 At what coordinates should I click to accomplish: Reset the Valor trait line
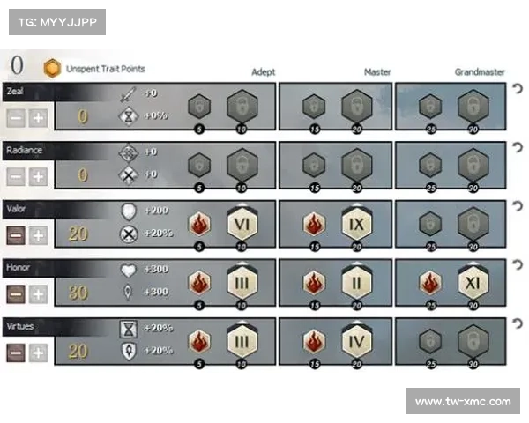(518, 206)
